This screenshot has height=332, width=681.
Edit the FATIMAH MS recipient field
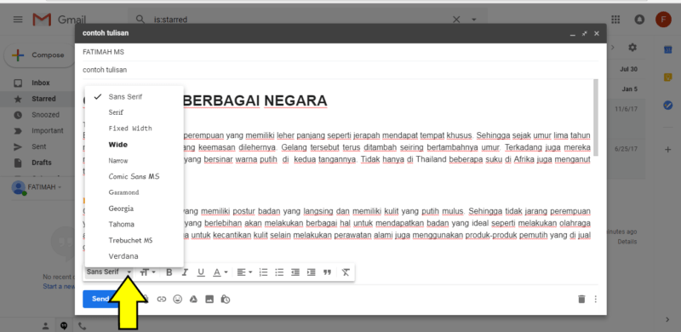(340, 52)
